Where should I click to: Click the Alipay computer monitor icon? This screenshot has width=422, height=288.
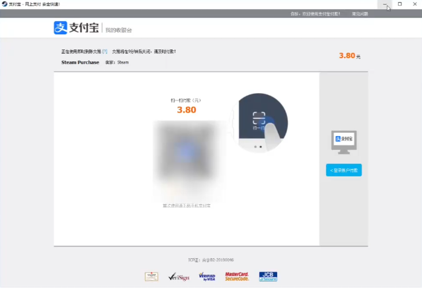coord(344,142)
